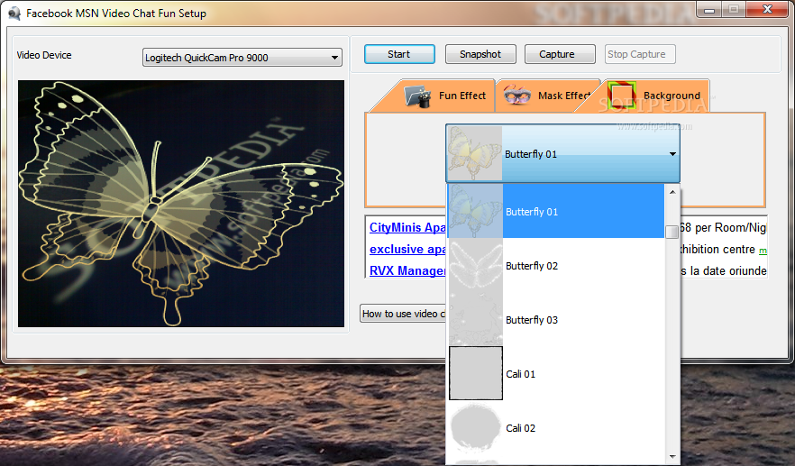Take a Snapshot
Viewport: 795px width, 466px height.
(x=480, y=54)
